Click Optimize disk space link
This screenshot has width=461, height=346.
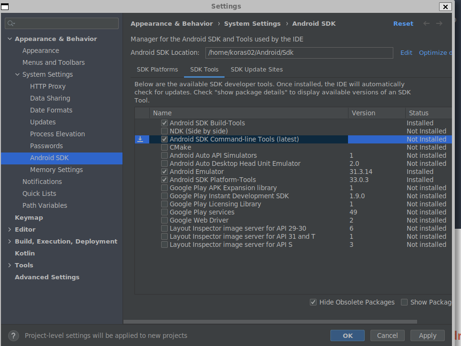click(435, 52)
